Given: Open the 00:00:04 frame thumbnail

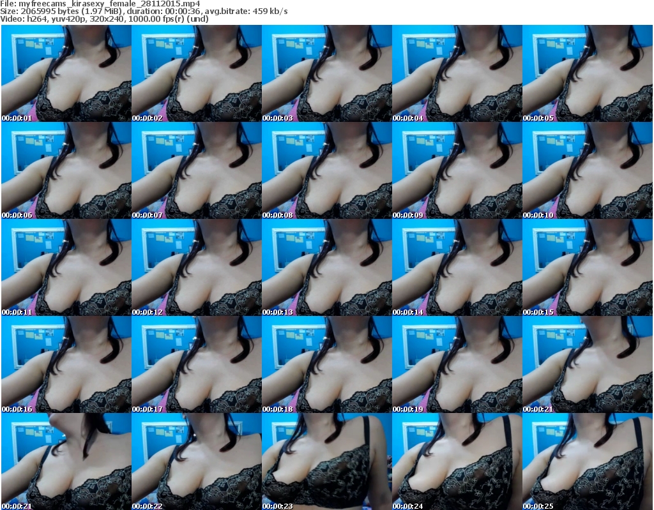Looking at the screenshot, I should tap(457, 73).
